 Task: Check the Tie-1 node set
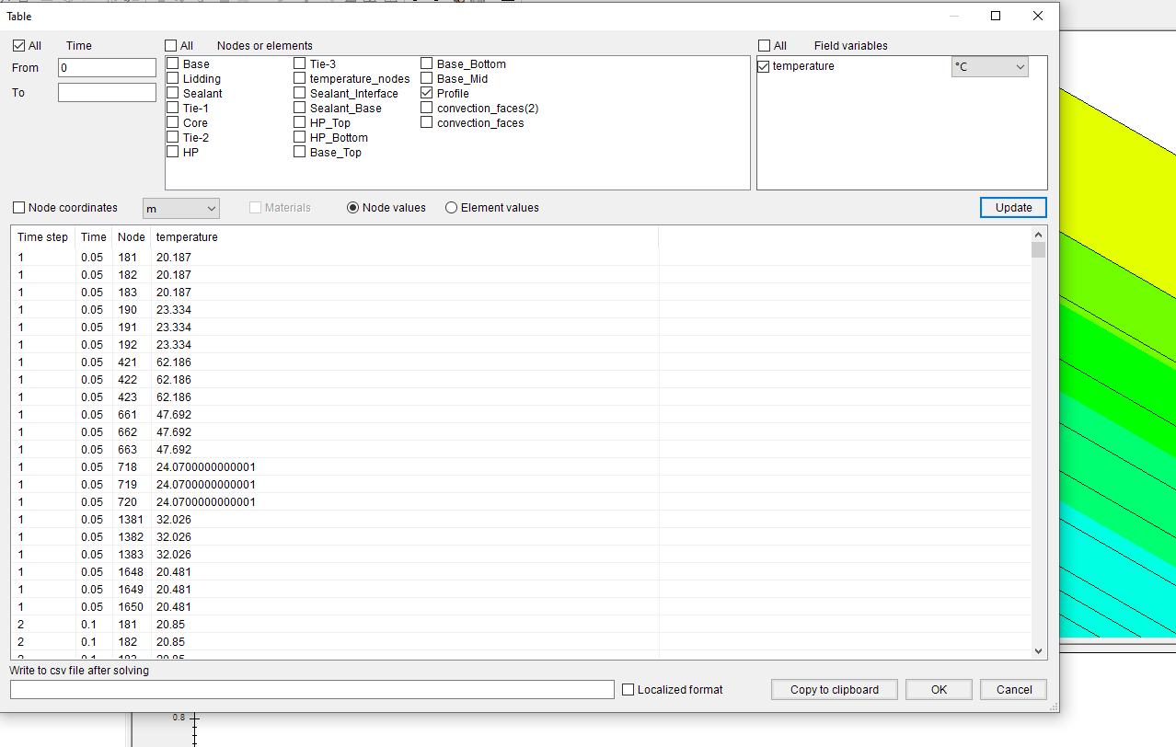[x=173, y=108]
